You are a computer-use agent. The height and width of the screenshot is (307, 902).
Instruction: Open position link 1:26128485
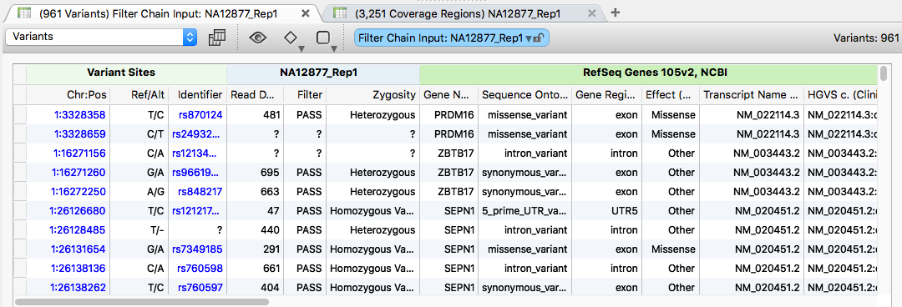tap(79, 230)
